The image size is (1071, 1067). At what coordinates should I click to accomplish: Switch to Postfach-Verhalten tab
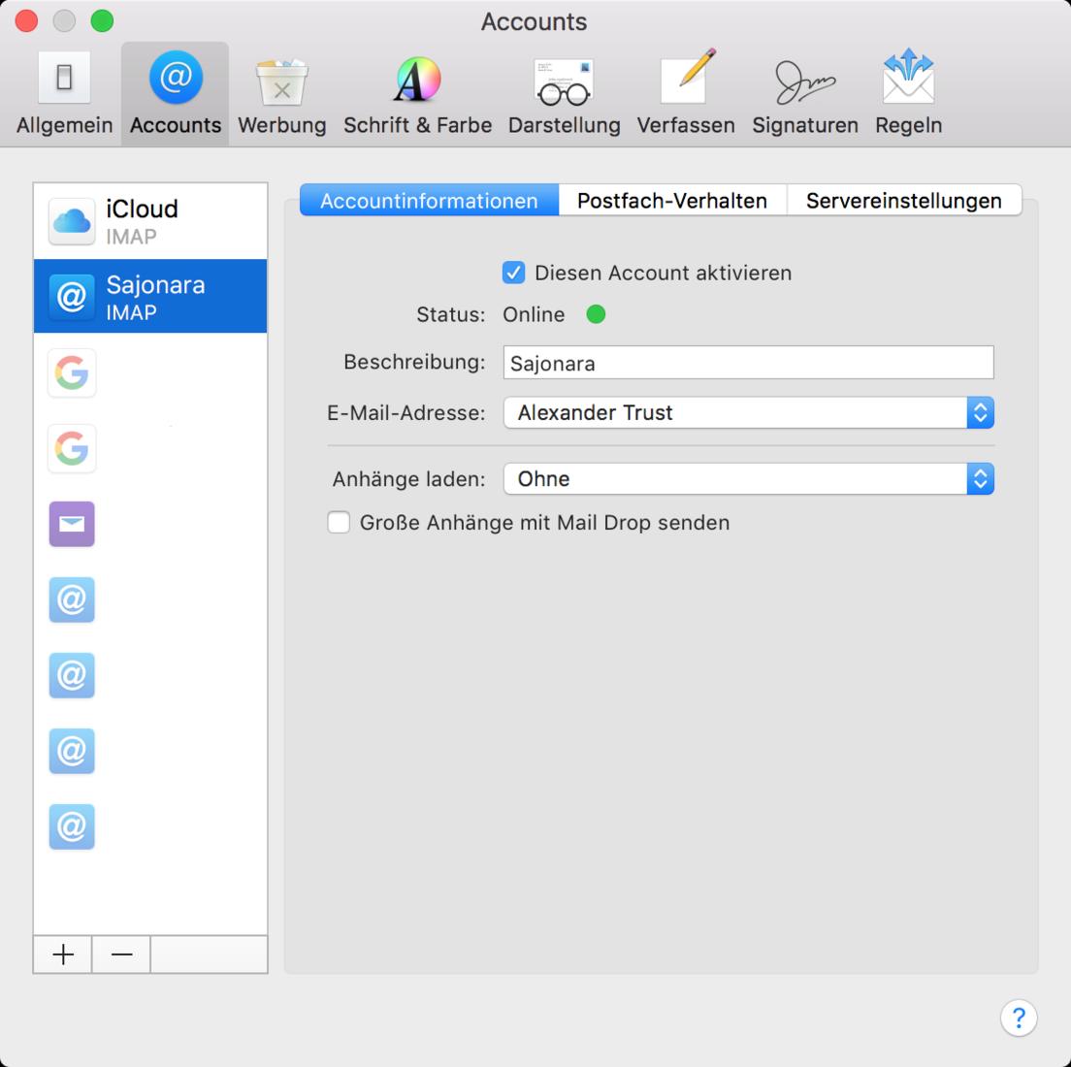[672, 201]
